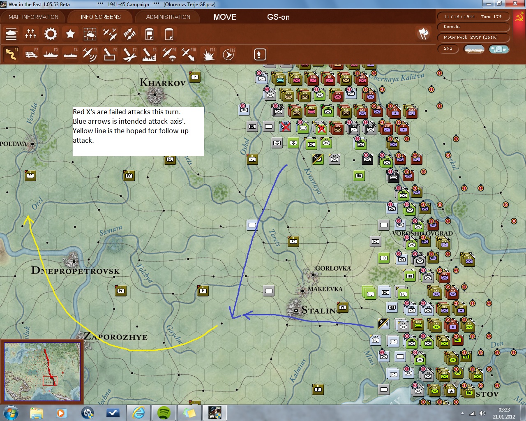
Task: Open the losses screen crosses icon
Action: 31,34
